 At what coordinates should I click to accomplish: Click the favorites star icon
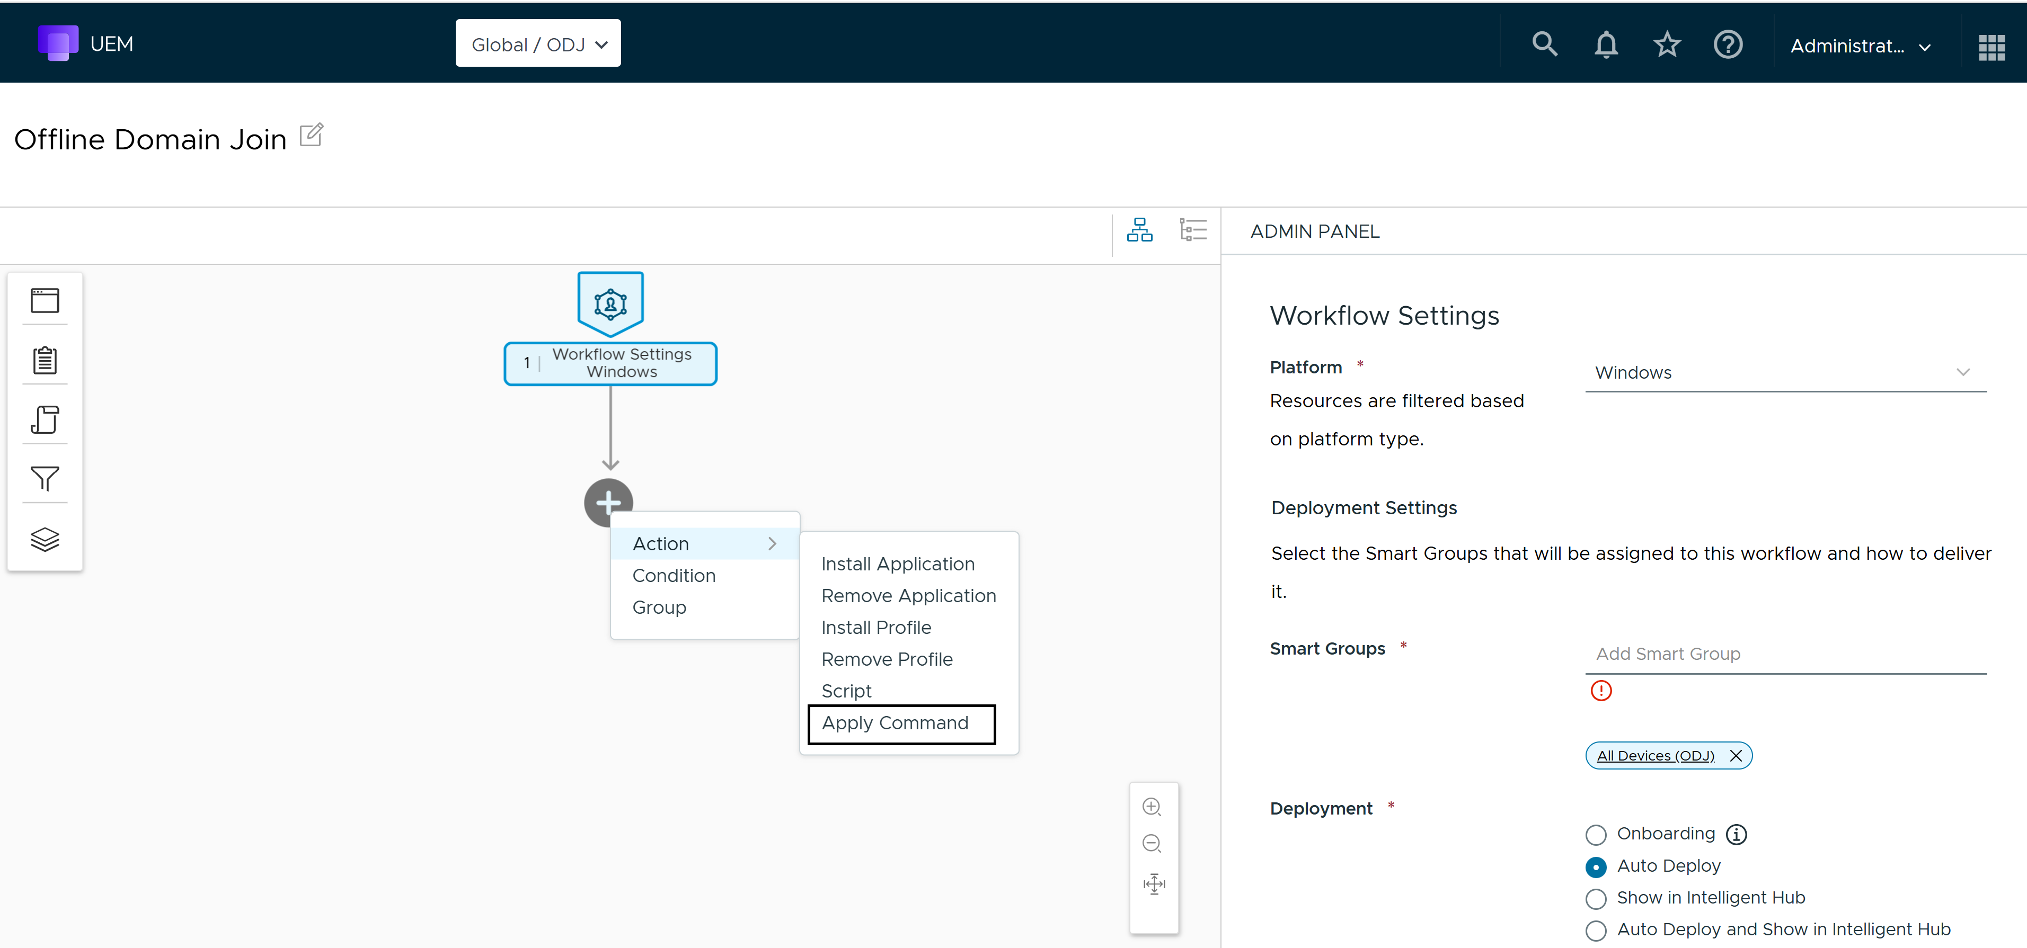pos(1667,45)
